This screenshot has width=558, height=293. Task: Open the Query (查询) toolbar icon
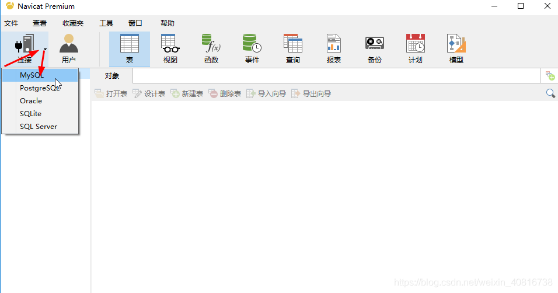[x=293, y=49]
